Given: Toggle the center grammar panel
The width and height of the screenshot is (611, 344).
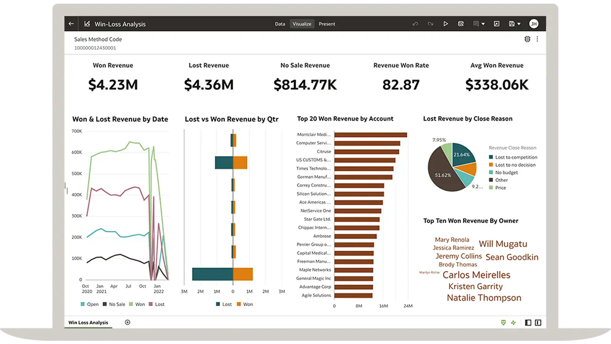Looking at the screenshot, I should coord(538,323).
